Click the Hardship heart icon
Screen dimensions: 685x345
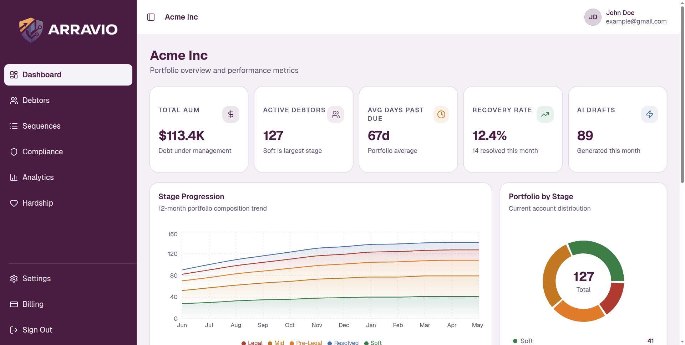14,203
